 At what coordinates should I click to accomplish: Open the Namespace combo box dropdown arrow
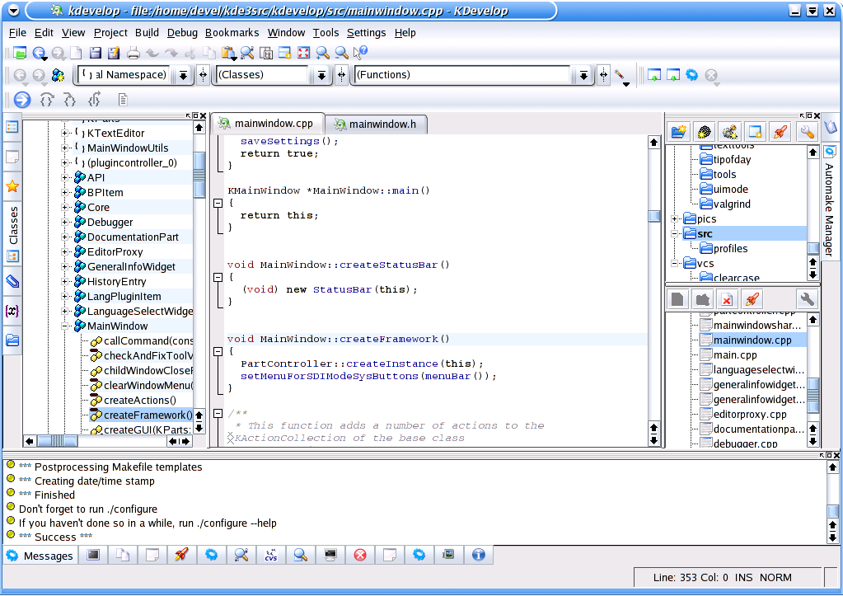point(183,75)
